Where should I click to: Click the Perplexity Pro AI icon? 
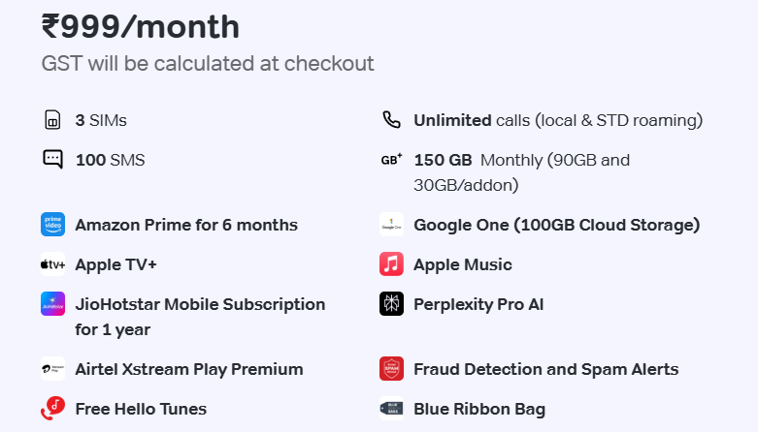click(391, 304)
